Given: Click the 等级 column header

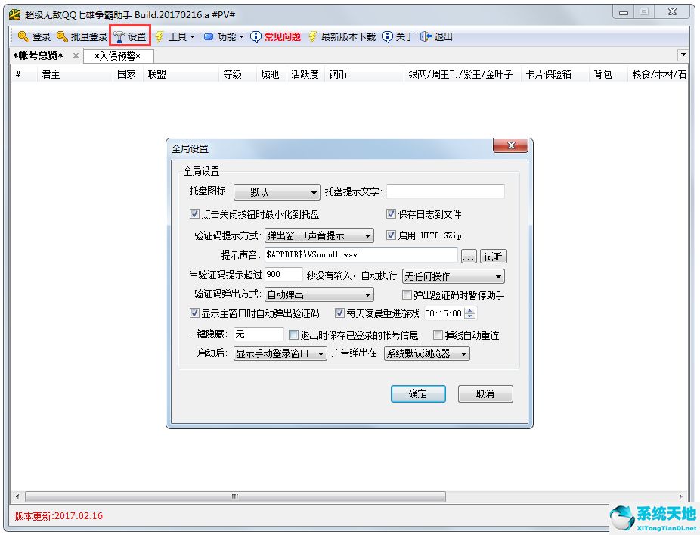Looking at the screenshot, I should pos(237,74).
